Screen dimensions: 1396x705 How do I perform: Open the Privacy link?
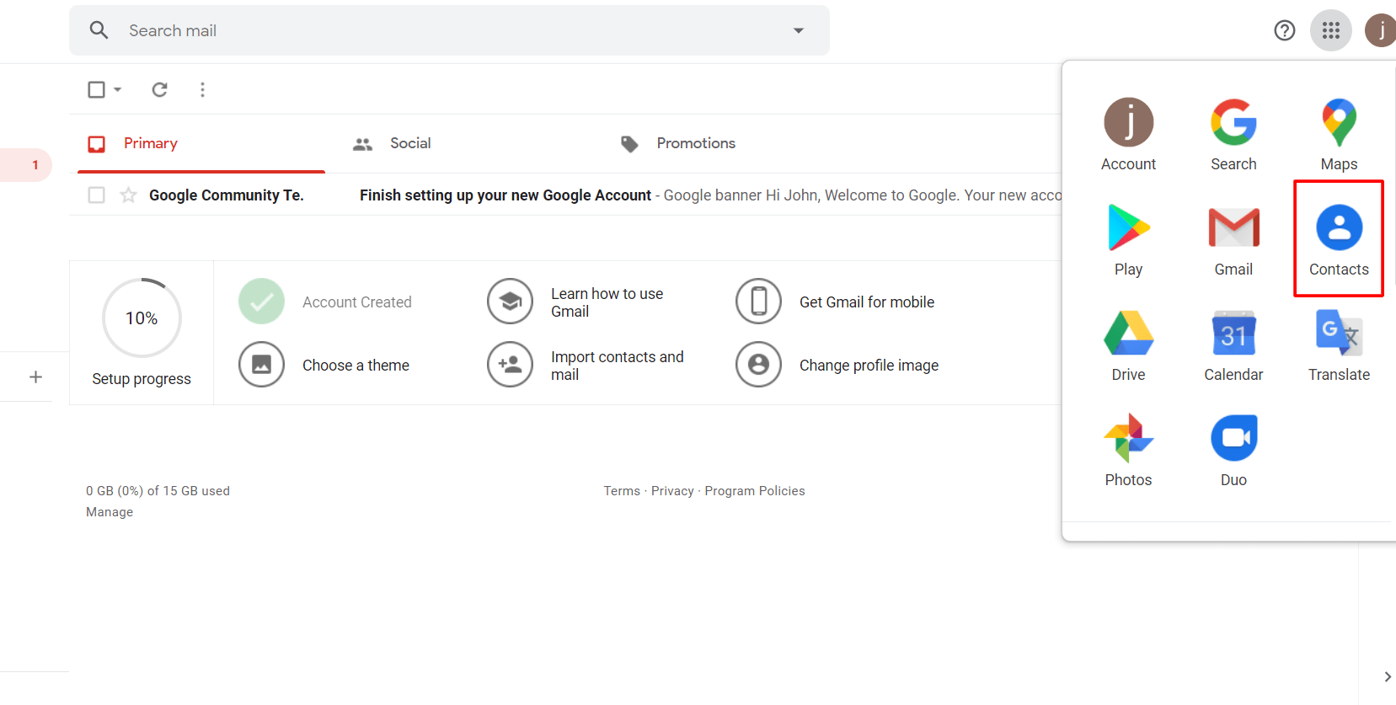pos(672,491)
